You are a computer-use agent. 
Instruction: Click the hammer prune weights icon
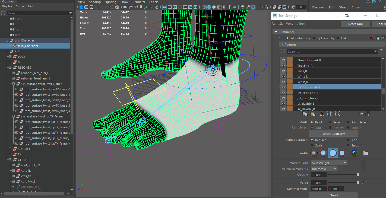click(x=321, y=114)
